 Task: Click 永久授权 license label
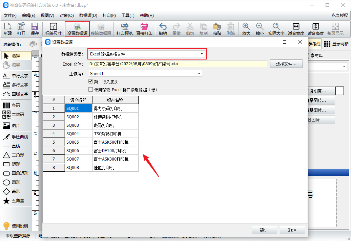[x=339, y=16]
